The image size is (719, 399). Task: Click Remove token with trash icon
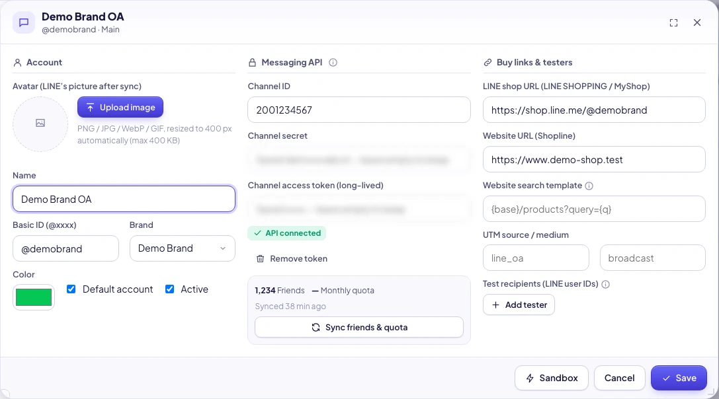[x=292, y=259]
